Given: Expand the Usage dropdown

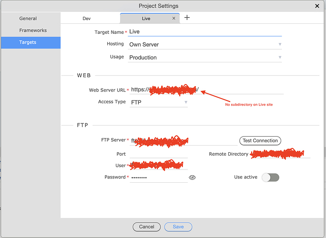Looking at the screenshot, I should [x=205, y=58].
